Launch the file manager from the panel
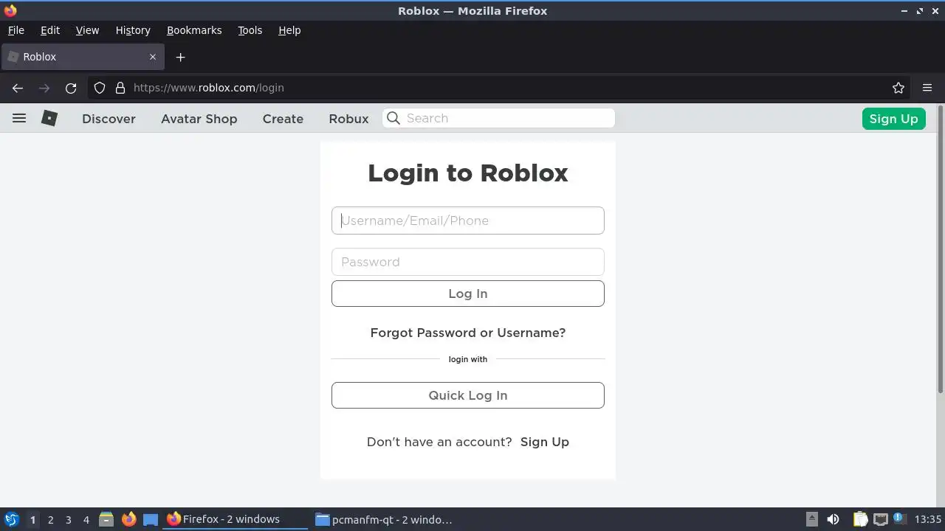 tap(106, 519)
